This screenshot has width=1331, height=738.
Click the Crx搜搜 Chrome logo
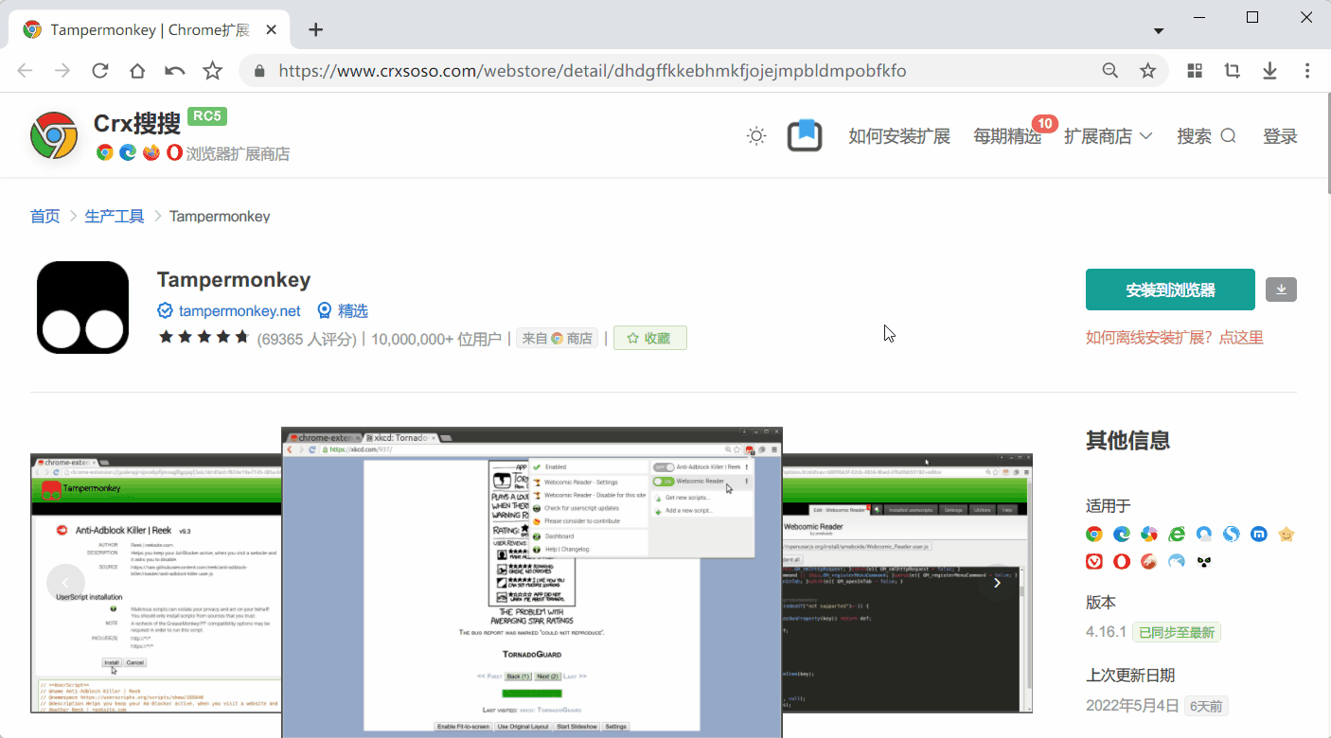point(54,135)
